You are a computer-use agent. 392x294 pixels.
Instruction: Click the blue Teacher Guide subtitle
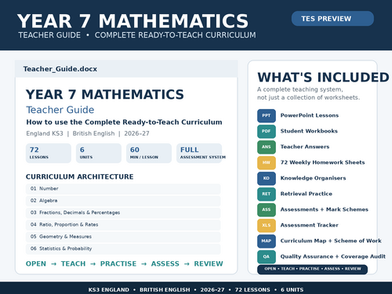[60, 110]
